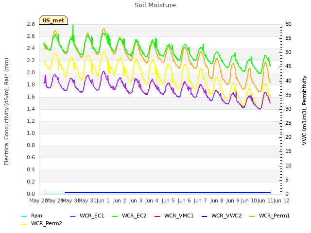Click the 0.0 left axis tick label

click(31, 194)
